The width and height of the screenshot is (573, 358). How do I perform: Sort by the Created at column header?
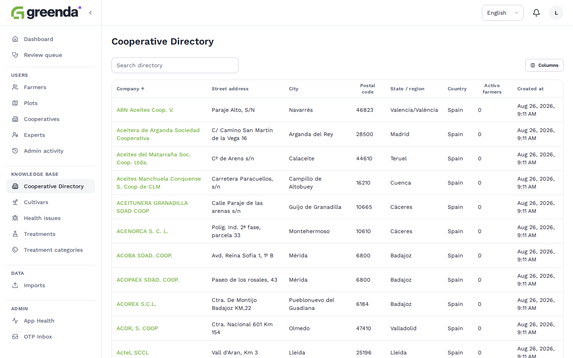coord(530,89)
